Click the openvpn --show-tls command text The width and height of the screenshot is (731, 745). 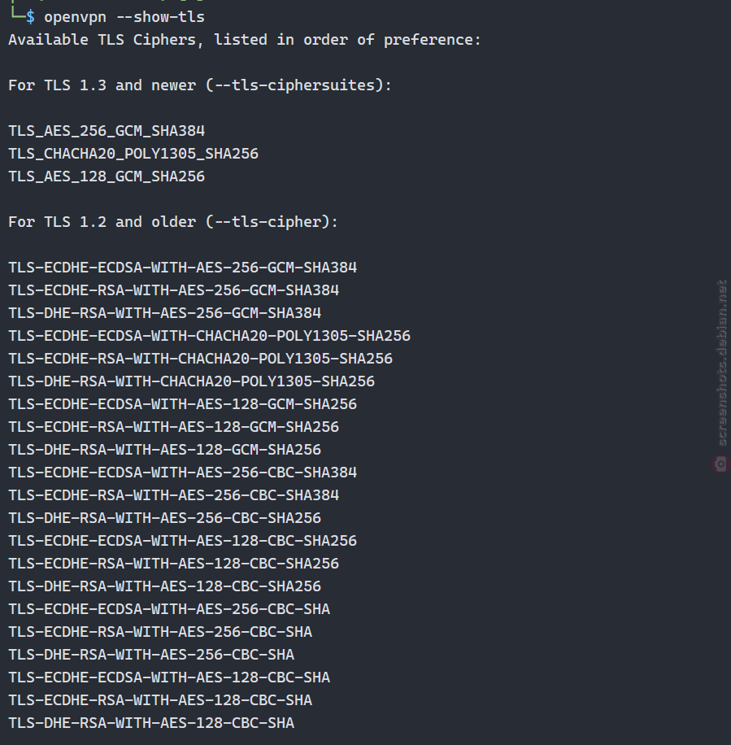click(x=124, y=17)
